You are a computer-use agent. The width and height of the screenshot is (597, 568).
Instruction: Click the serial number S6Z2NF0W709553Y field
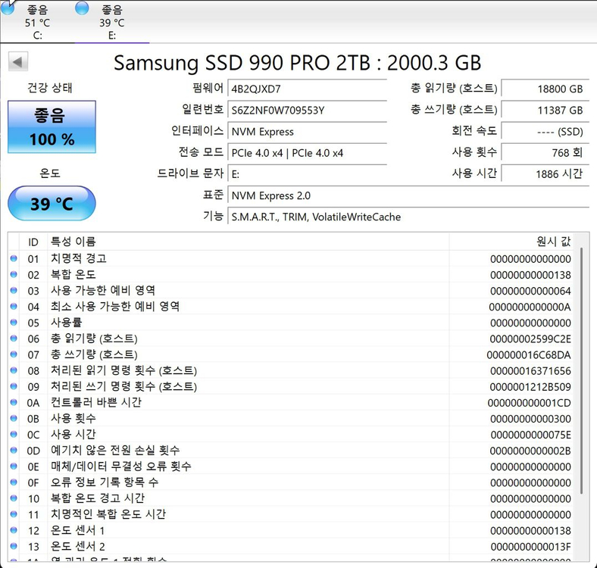pyautogui.click(x=307, y=111)
